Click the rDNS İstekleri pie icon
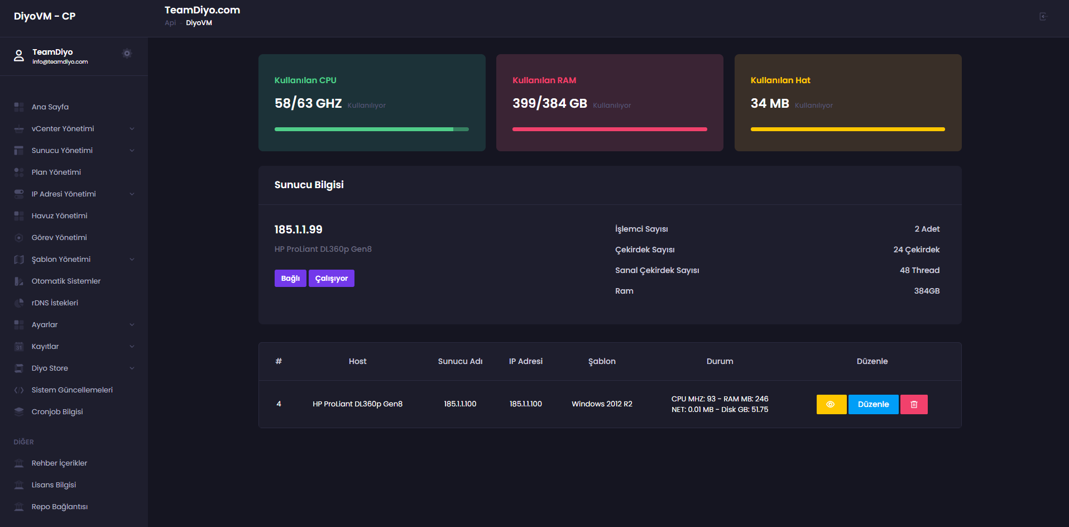This screenshot has width=1069, height=527. [19, 303]
